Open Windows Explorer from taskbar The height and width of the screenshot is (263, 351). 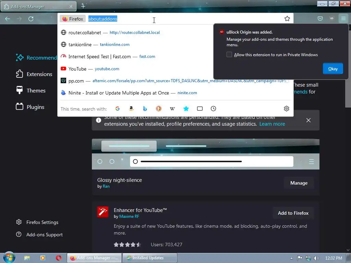click(27, 258)
